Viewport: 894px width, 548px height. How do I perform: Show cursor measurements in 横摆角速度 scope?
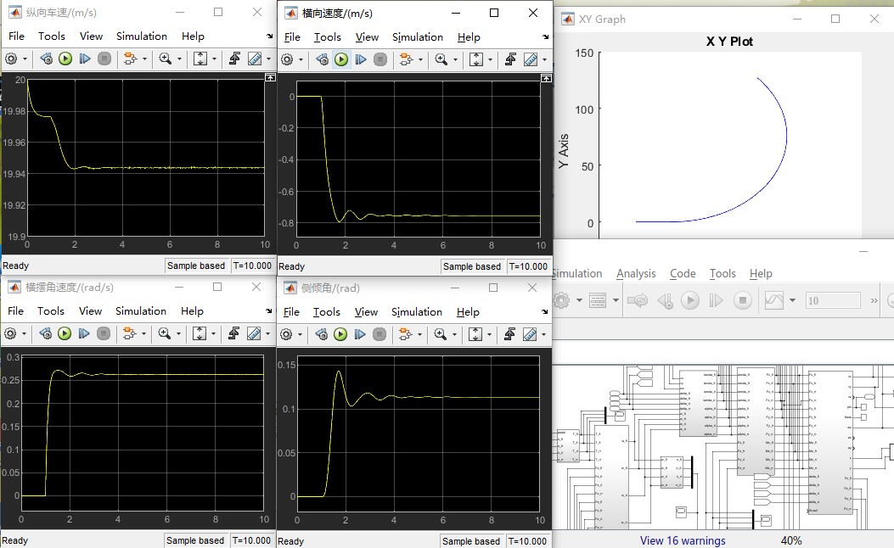254,334
